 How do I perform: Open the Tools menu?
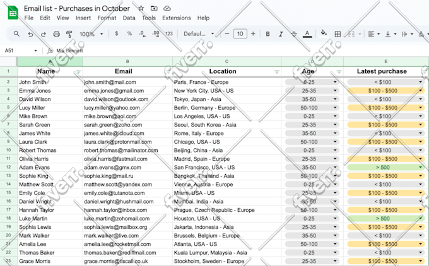click(148, 18)
